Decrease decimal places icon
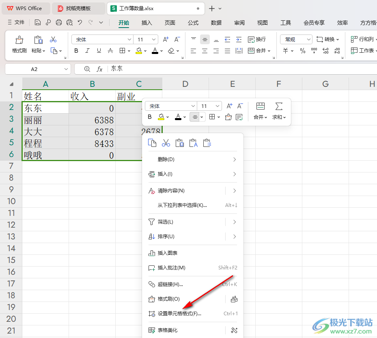 (337, 51)
